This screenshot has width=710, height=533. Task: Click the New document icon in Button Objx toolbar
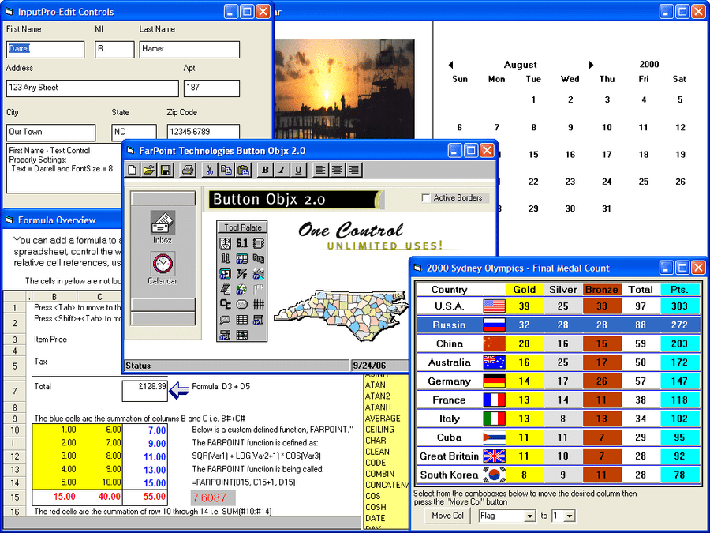[133, 170]
